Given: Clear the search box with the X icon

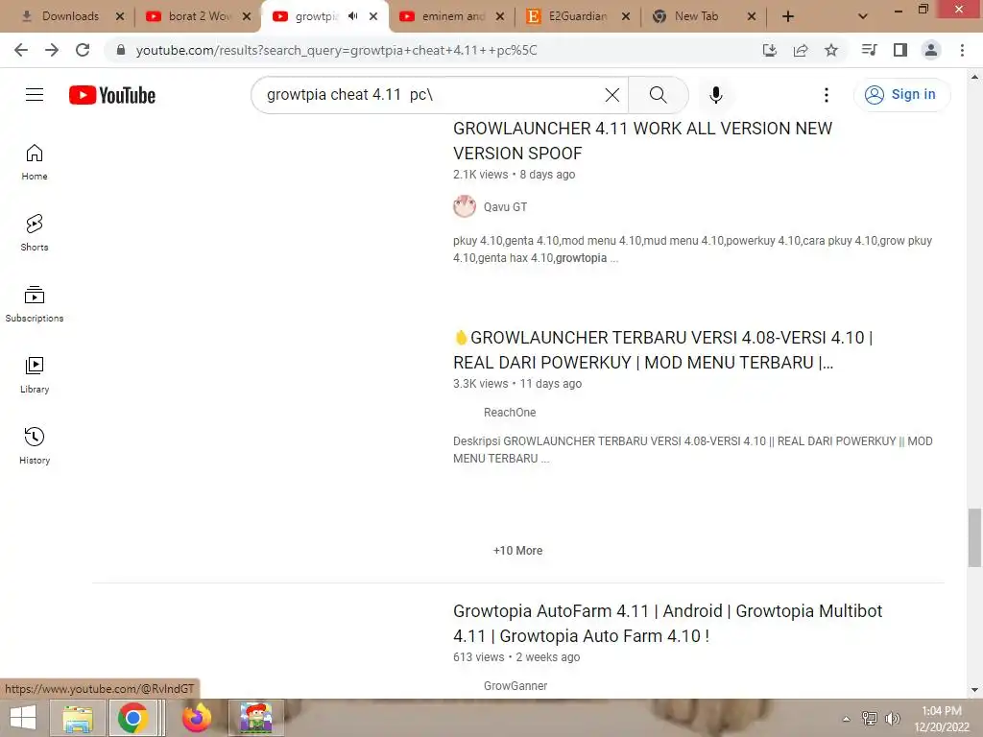Looking at the screenshot, I should click(x=611, y=95).
